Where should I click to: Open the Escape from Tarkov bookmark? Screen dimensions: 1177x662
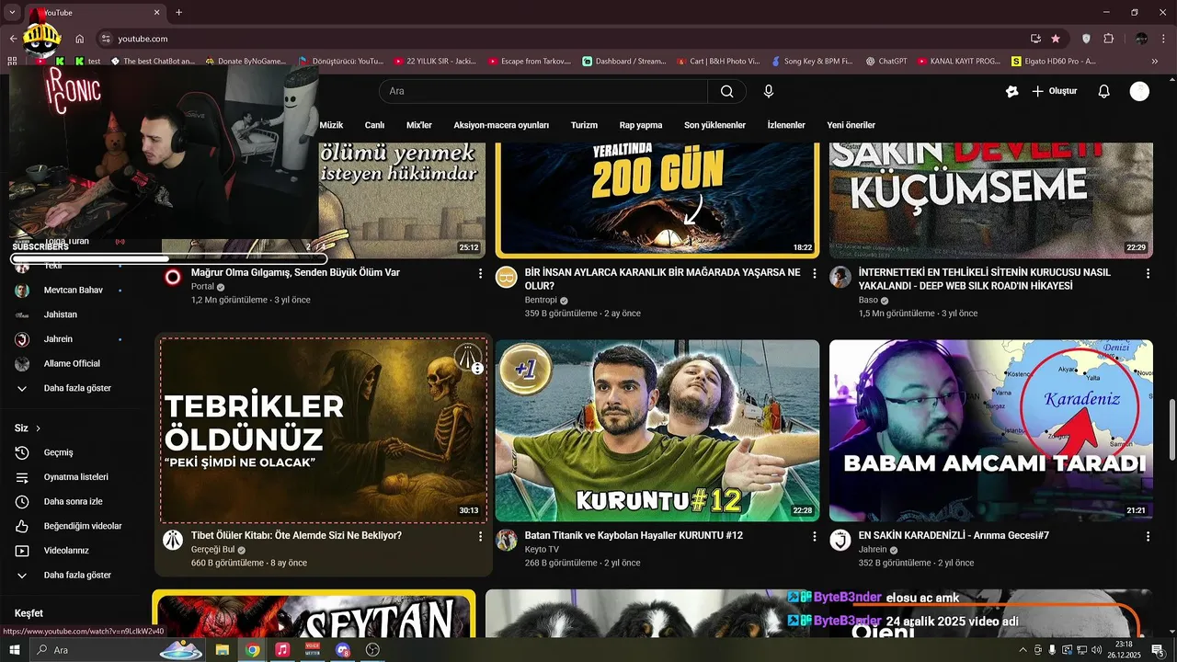pyautogui.click(x=529, y=61)
